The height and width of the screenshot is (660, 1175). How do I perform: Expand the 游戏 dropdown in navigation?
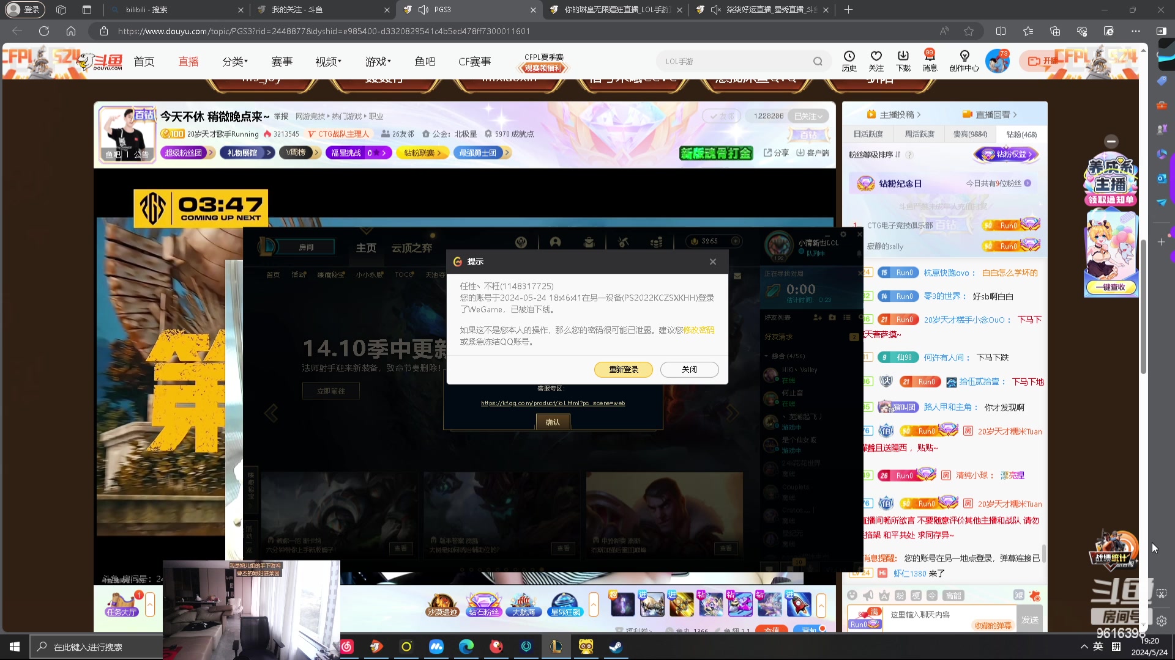[378, 62]
